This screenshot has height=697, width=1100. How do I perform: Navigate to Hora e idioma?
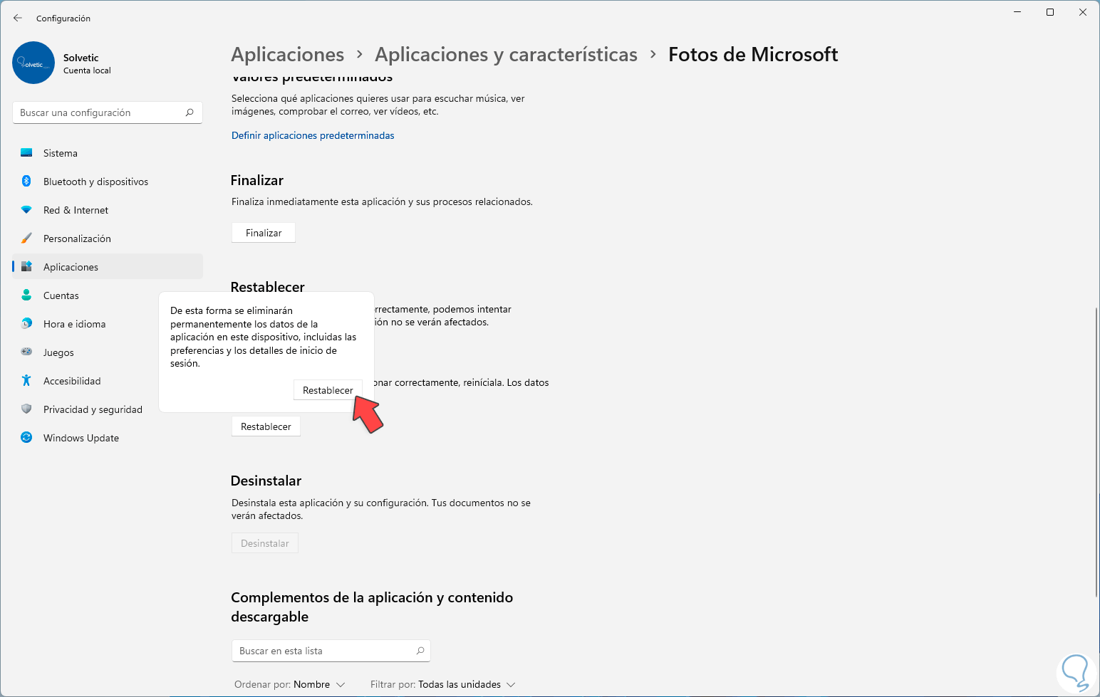pyautogui.click(x=108, y=324)
